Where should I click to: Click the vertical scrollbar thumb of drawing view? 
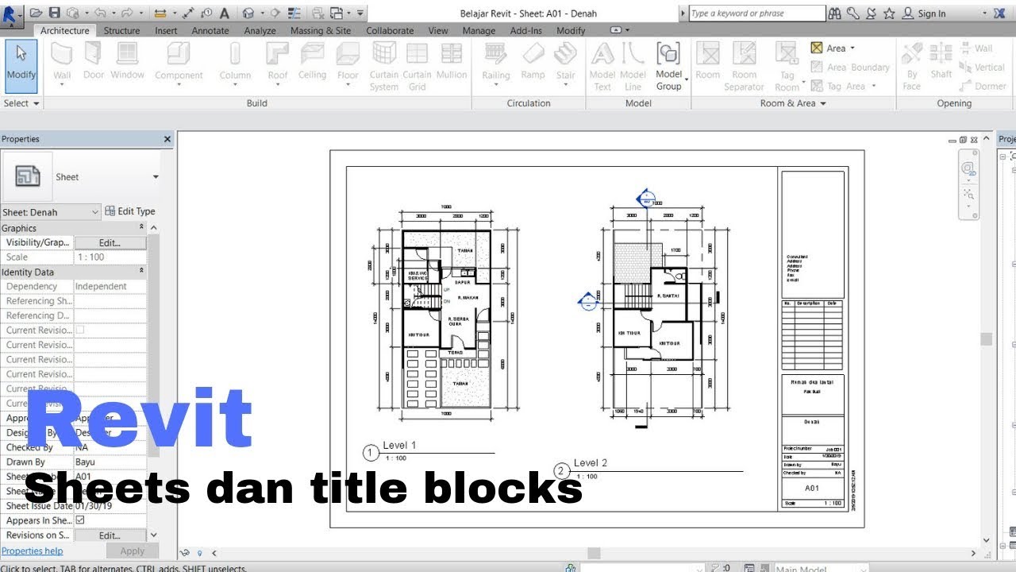click(987, 339)
